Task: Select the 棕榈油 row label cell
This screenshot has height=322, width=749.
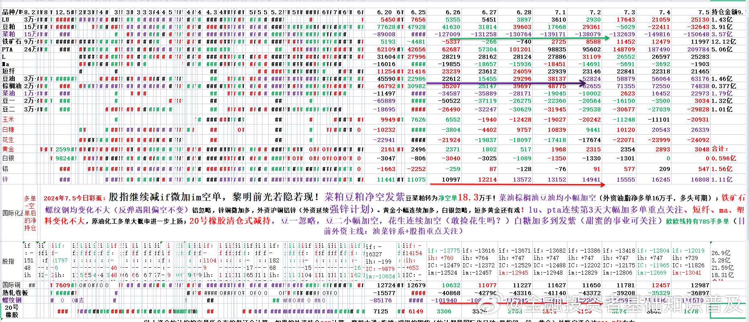Action: pos(12,86)
